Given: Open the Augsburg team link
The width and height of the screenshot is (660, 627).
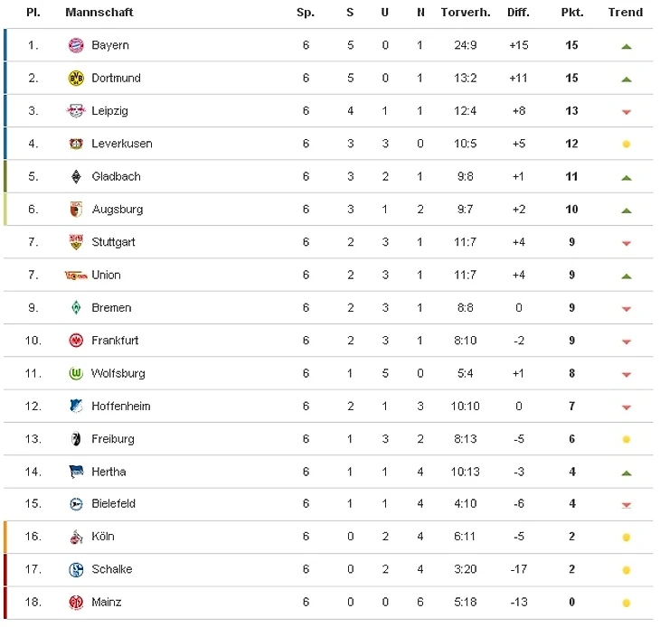Looking at the screenshot, I should coord(117,210).
